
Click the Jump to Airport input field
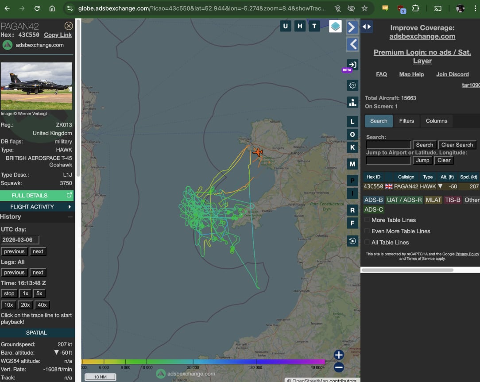pos(388,160)
